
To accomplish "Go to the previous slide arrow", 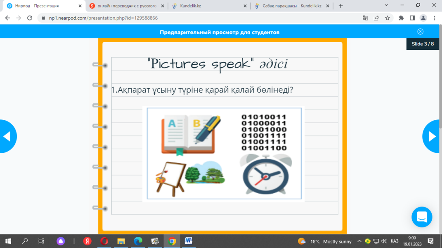I will coord(8,136).
